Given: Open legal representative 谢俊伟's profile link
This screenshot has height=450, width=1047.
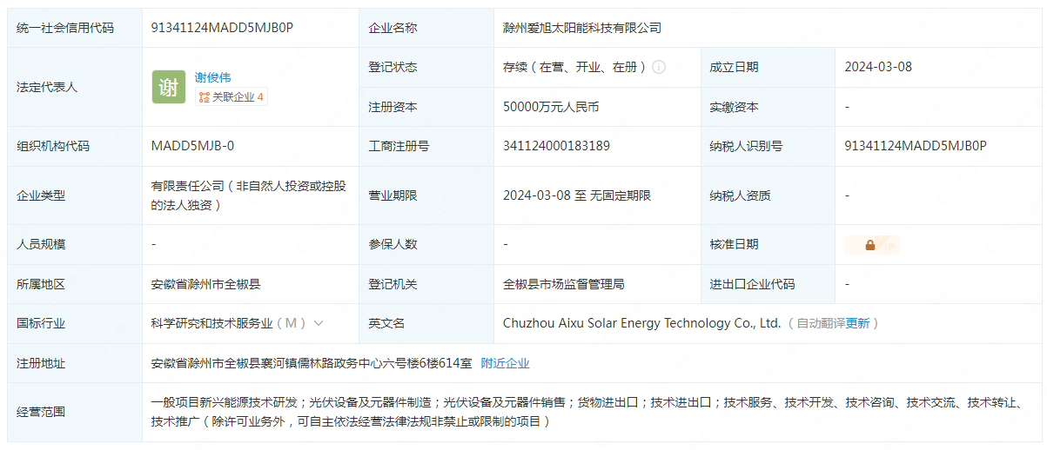Looking at the screenshot, I should pos(212,77).
